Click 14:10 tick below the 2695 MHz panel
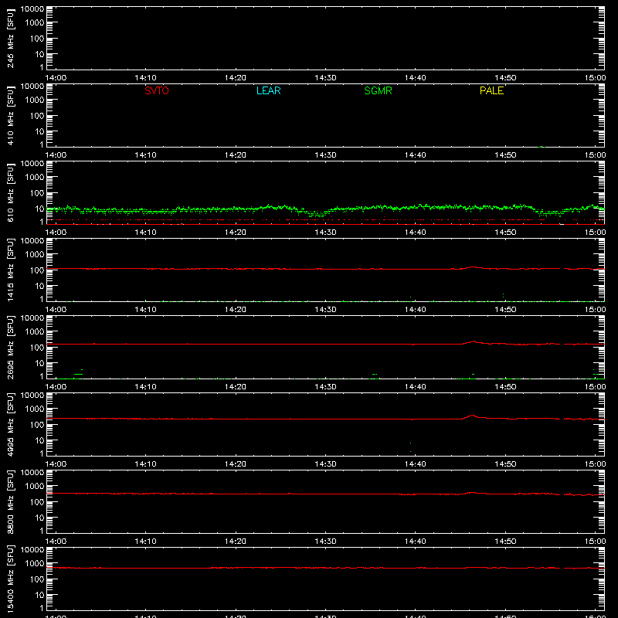Viewport: 618px width, 618px height. (x=145, y=387)
